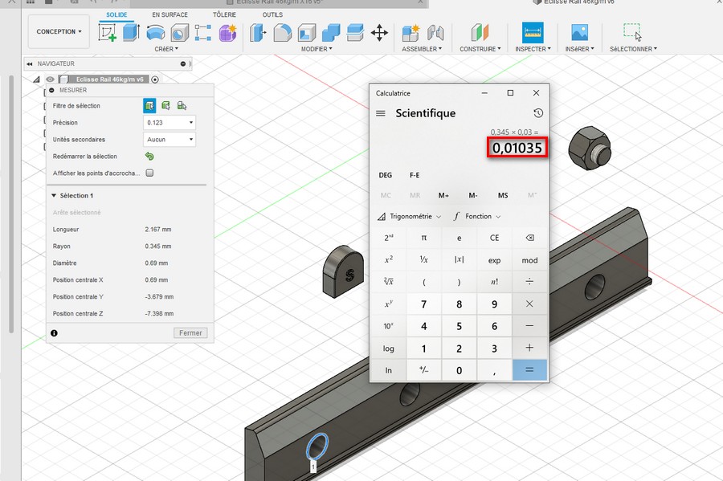Open the Inspecter measure icon

pos(533,33)
